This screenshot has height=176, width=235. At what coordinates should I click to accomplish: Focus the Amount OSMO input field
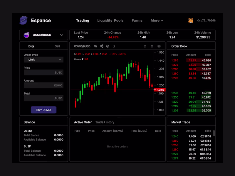tap(43, 85)
